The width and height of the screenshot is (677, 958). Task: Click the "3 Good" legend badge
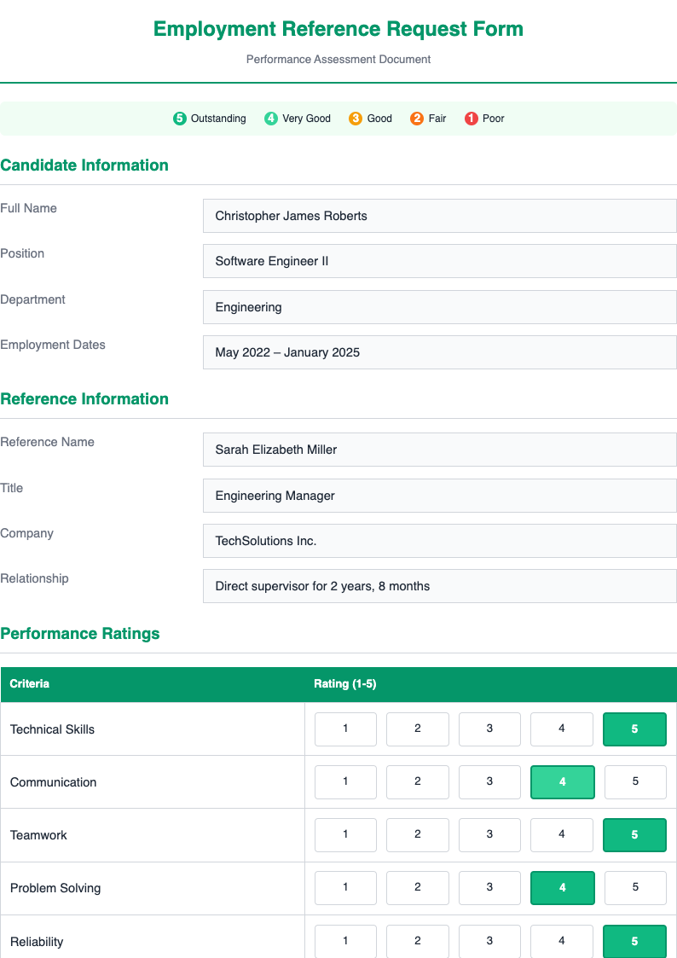(x=370, y=118)
